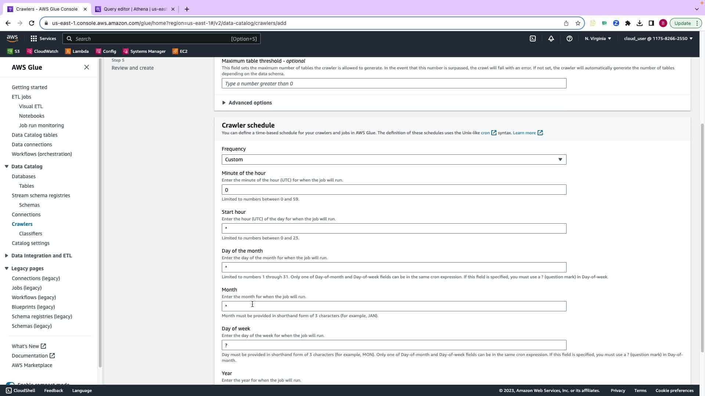The image size is (705, 396).
Task: Open the Systems Manager shortcut
Action: click(x=144, y=51)
